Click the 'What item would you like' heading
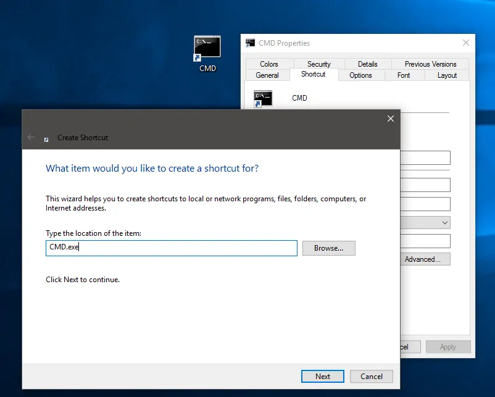 [152, 169]
